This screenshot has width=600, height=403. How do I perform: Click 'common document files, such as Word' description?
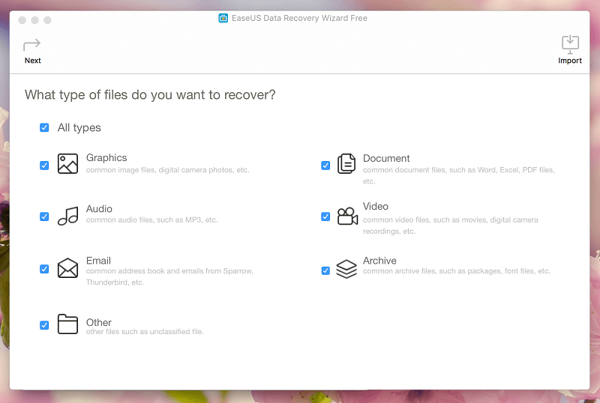tap(459, 175)
